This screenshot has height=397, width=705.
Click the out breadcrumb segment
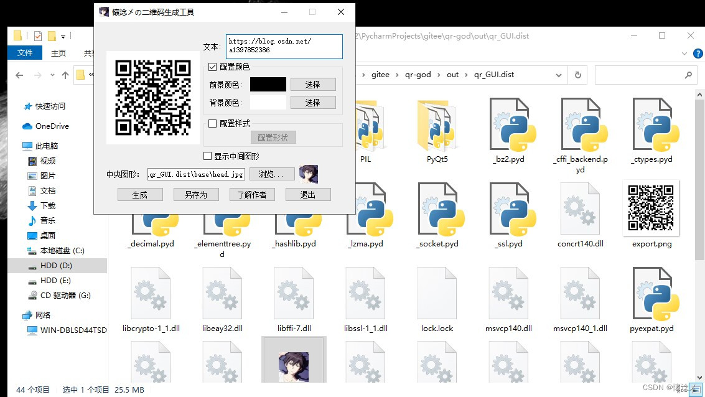pyautogui.click(x=453, y=75)
